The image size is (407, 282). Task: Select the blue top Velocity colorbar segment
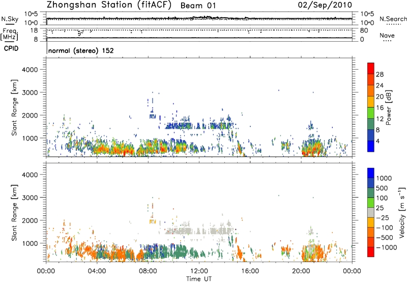(x=371, y=173)
